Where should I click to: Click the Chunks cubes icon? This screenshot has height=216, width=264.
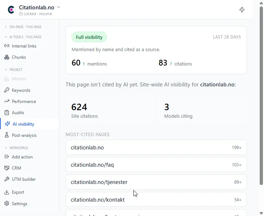point(7,57)
